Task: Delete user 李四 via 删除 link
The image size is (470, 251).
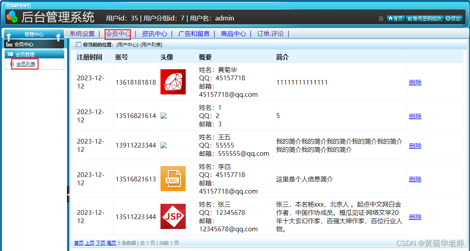Action: 415,179
